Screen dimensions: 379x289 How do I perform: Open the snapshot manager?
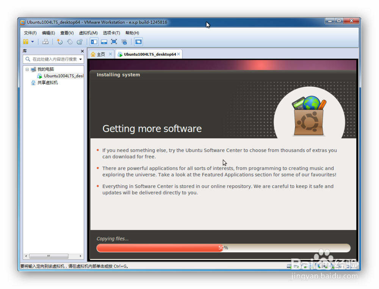coord(80,42)
